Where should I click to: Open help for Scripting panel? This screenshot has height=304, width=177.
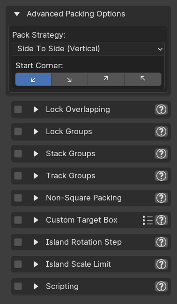pos(161,287)
